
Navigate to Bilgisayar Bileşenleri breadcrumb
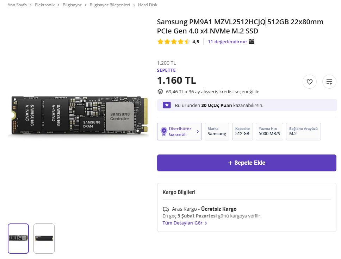coord(110,5)
